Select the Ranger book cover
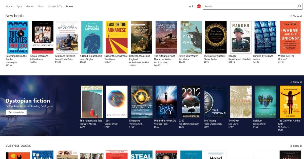This screenshot has width=304, height=159. pyautogui.click(x=241, y=37)
